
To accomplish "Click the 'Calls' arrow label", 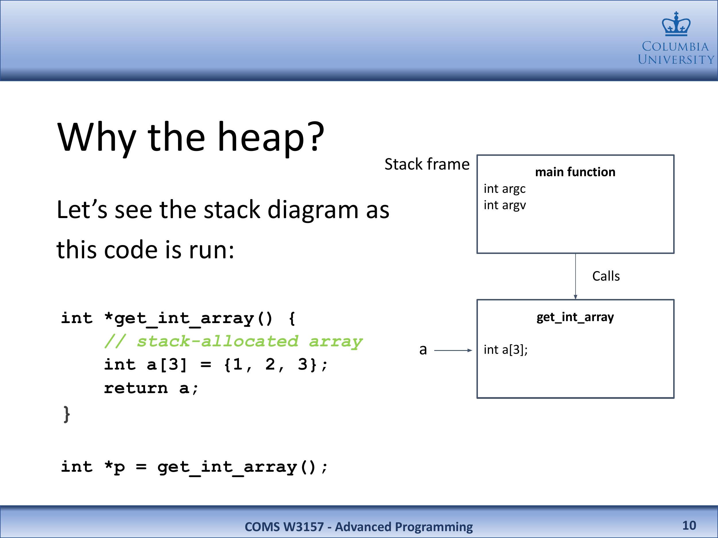I will tap(606, 276).
